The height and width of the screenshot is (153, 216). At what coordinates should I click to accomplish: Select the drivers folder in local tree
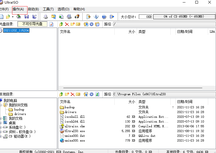[x=20, y=114]
